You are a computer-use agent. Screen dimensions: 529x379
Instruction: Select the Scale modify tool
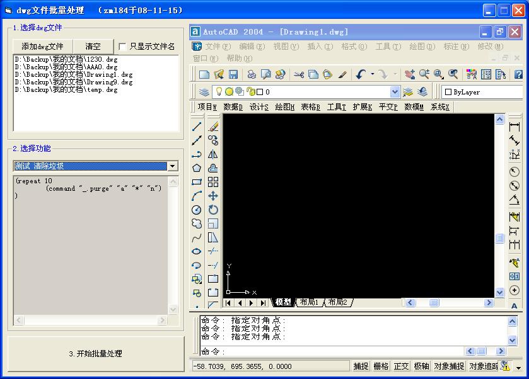click(x=213, y=223)
